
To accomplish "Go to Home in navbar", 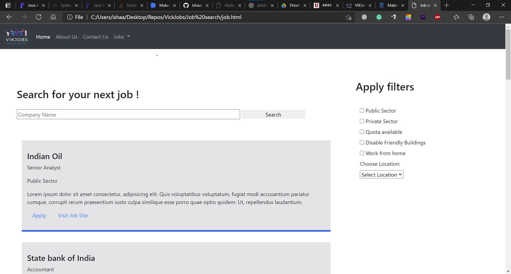I will pyautogui.click(x=43, y=37).
